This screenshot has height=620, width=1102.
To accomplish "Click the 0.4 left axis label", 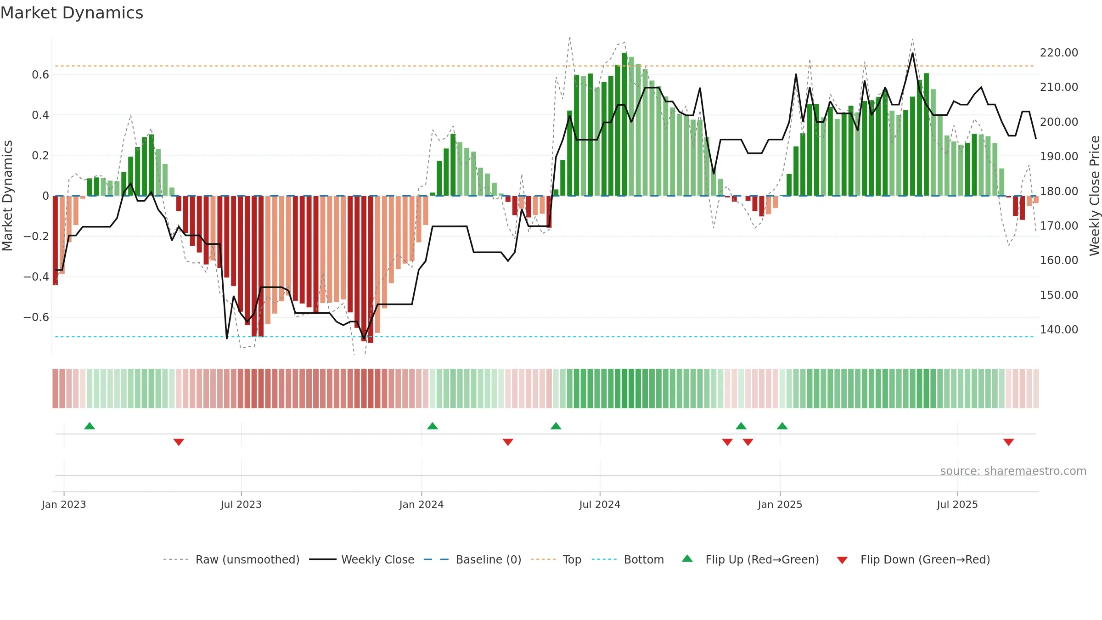I will click(x=40, y=115).
